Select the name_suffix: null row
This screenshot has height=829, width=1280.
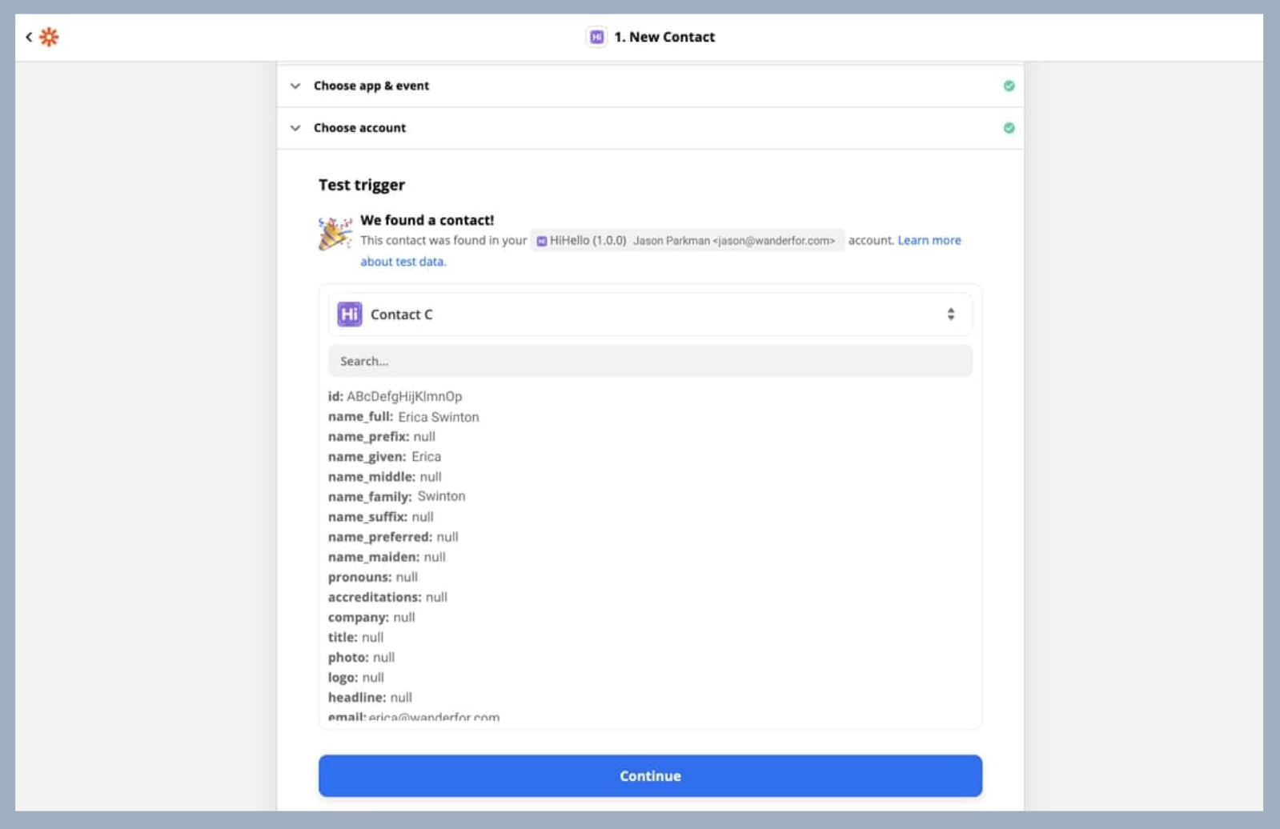pyautogui.click(x=381, y=517)
